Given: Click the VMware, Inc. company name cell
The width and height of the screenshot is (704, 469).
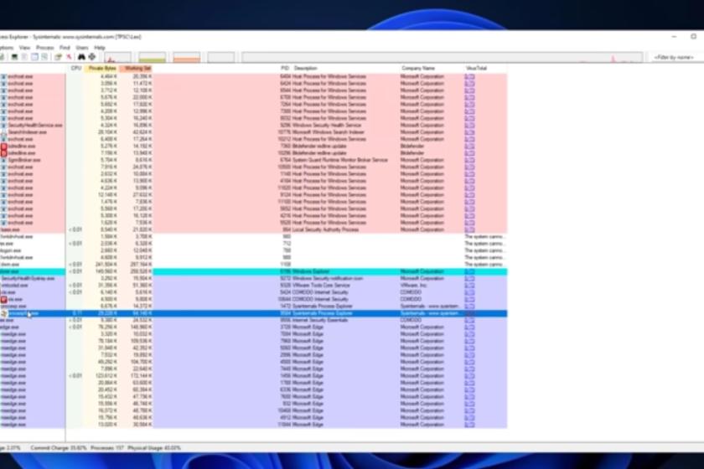Looking at the screenshot, I should (x=413, y=286).
